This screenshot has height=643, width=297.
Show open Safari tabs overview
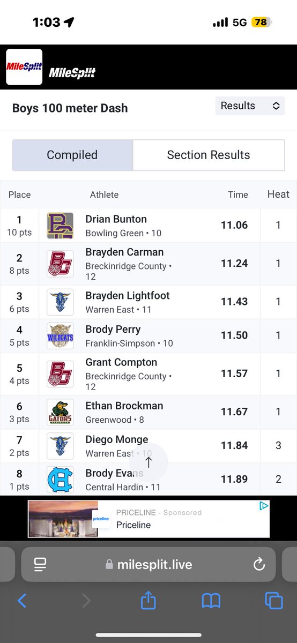[x=274, y=601]
